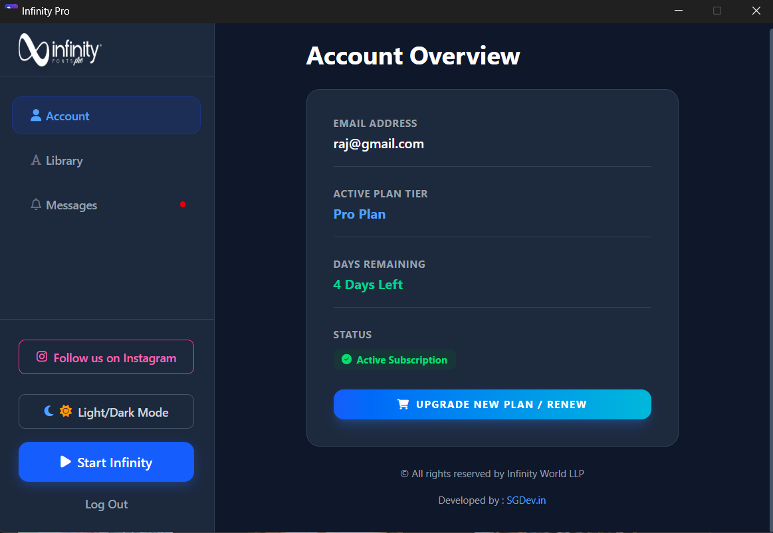The height and width of the screenshot is (533, 773).
Task: Click the person icon beside Account
Action: (35, 116)
